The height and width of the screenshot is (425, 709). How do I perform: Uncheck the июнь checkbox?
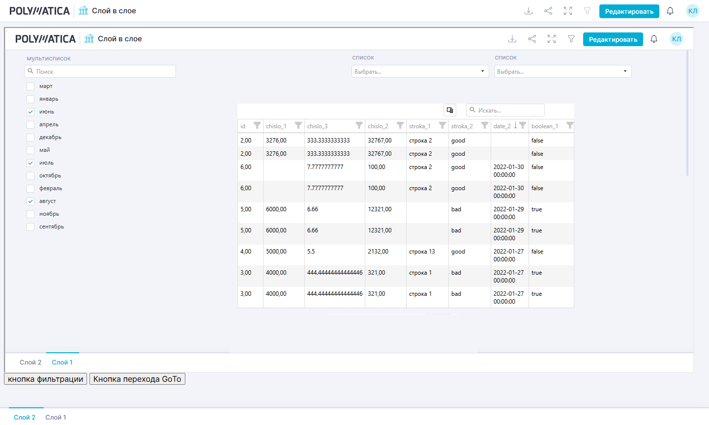(x=30, y=112)
